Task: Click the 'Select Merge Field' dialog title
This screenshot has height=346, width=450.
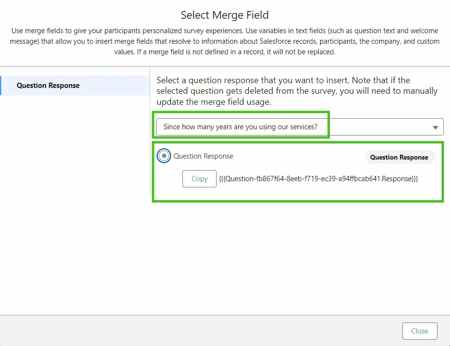Action: coord(225,15)
